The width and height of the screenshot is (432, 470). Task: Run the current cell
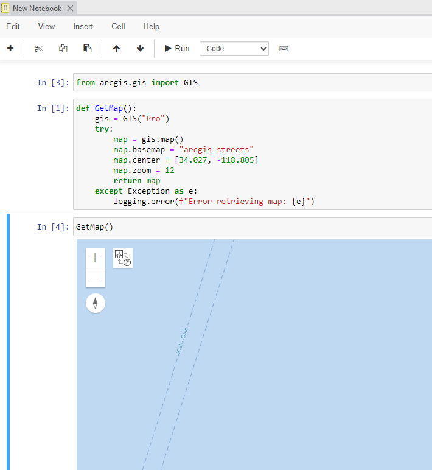(176, 49)
